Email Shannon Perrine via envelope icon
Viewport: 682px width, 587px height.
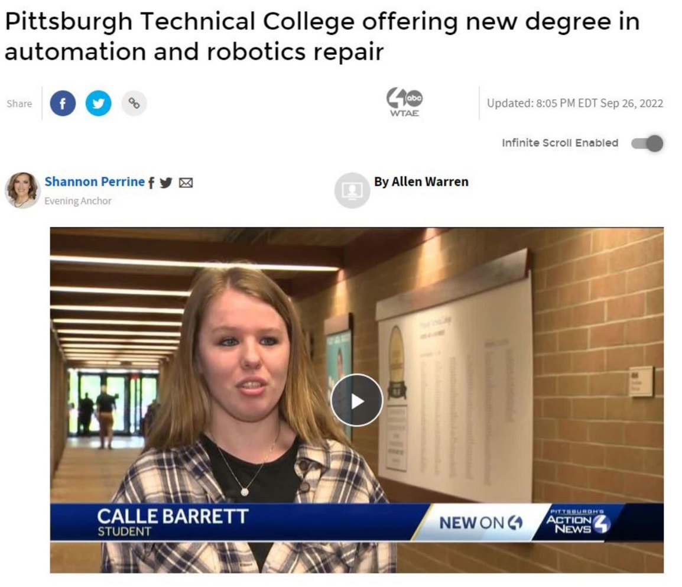[x=186, y=183]
